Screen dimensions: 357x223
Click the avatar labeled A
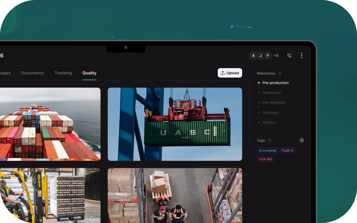[x=253, y=55]
